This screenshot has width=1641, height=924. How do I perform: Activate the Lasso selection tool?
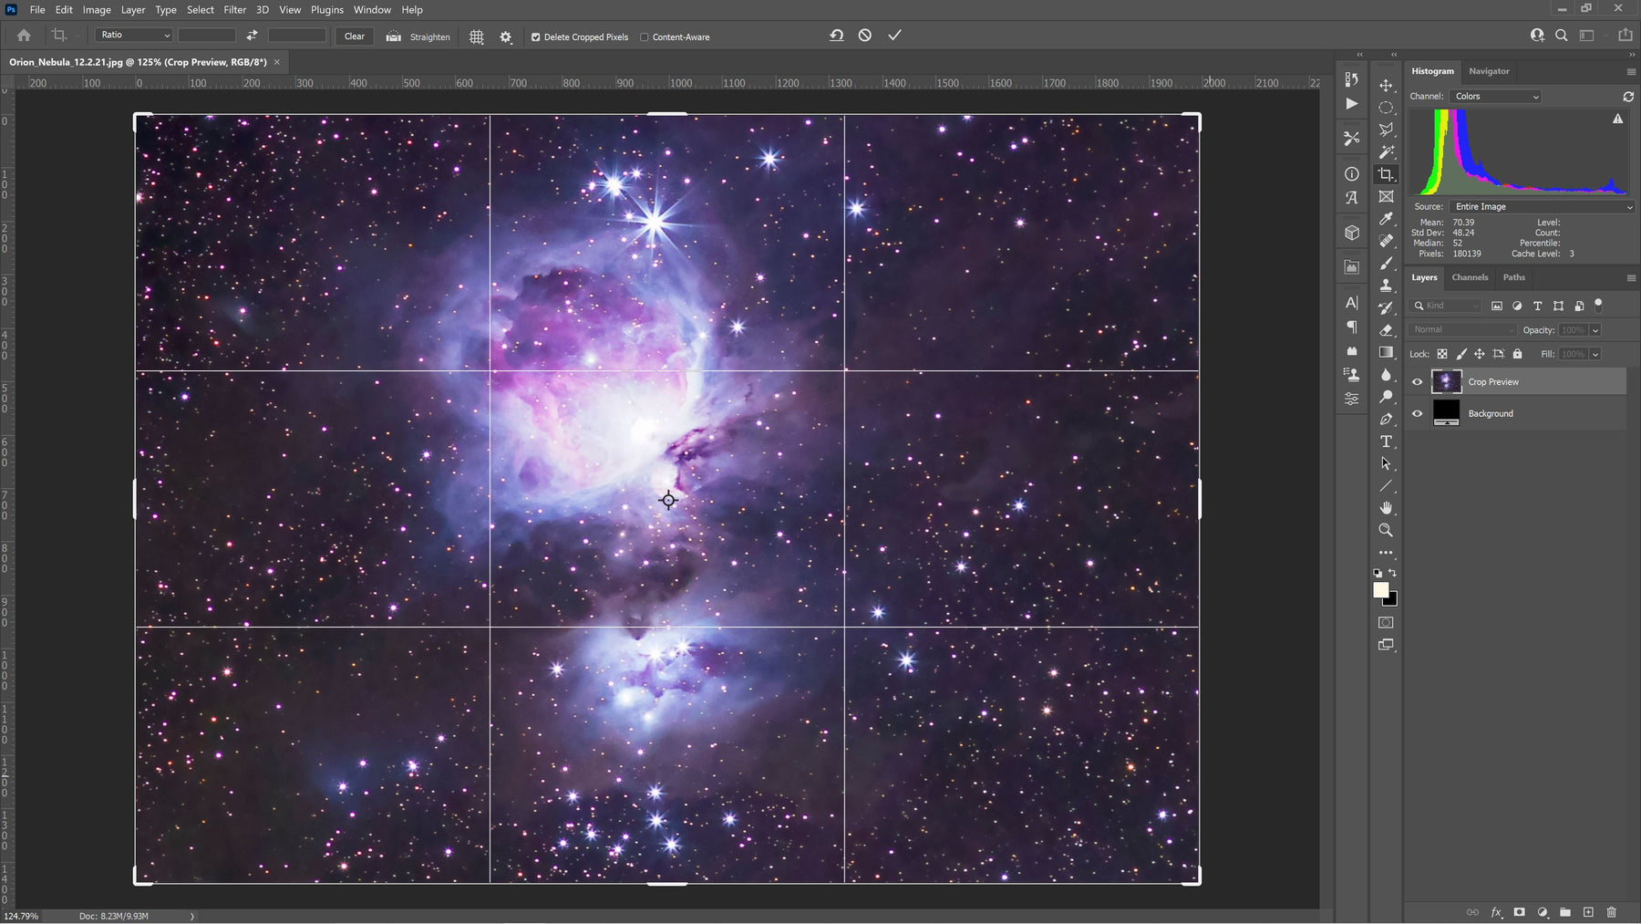[x=1387, y=130]
